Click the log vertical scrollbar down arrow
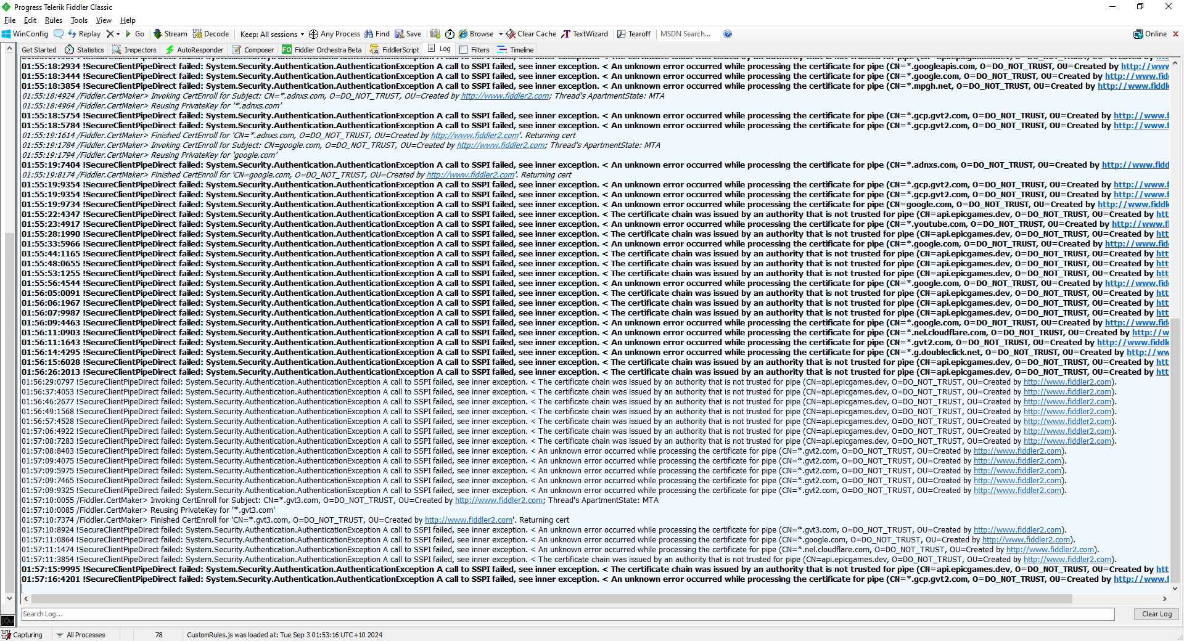This screenshot has width=1184, height=641. point(1175,589)
